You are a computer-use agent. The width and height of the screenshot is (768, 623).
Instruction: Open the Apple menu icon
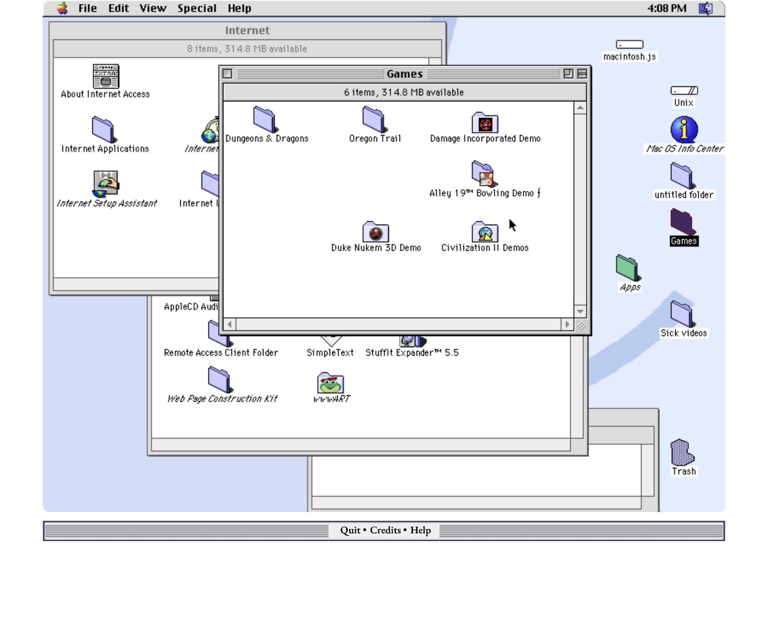(62, 8)
